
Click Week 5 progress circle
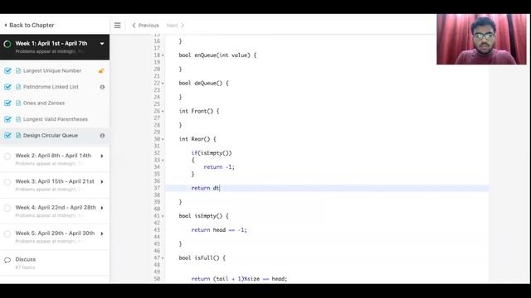[x=7, y=233]
